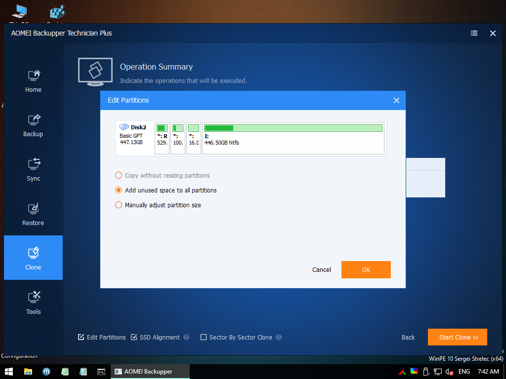Click the Registry cubes desktop icon

click(x=57, y=13)
